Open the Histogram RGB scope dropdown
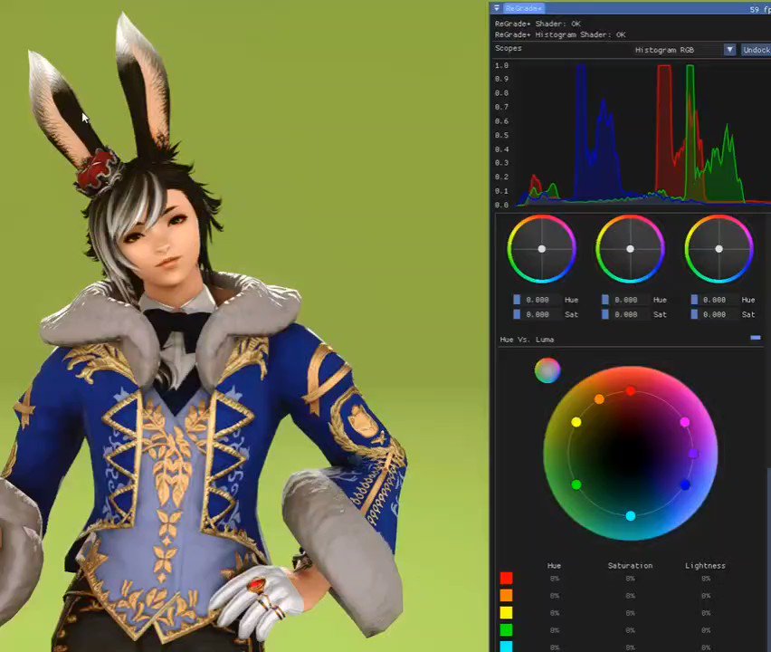The image size is (771, 652). tap(729, 50)
